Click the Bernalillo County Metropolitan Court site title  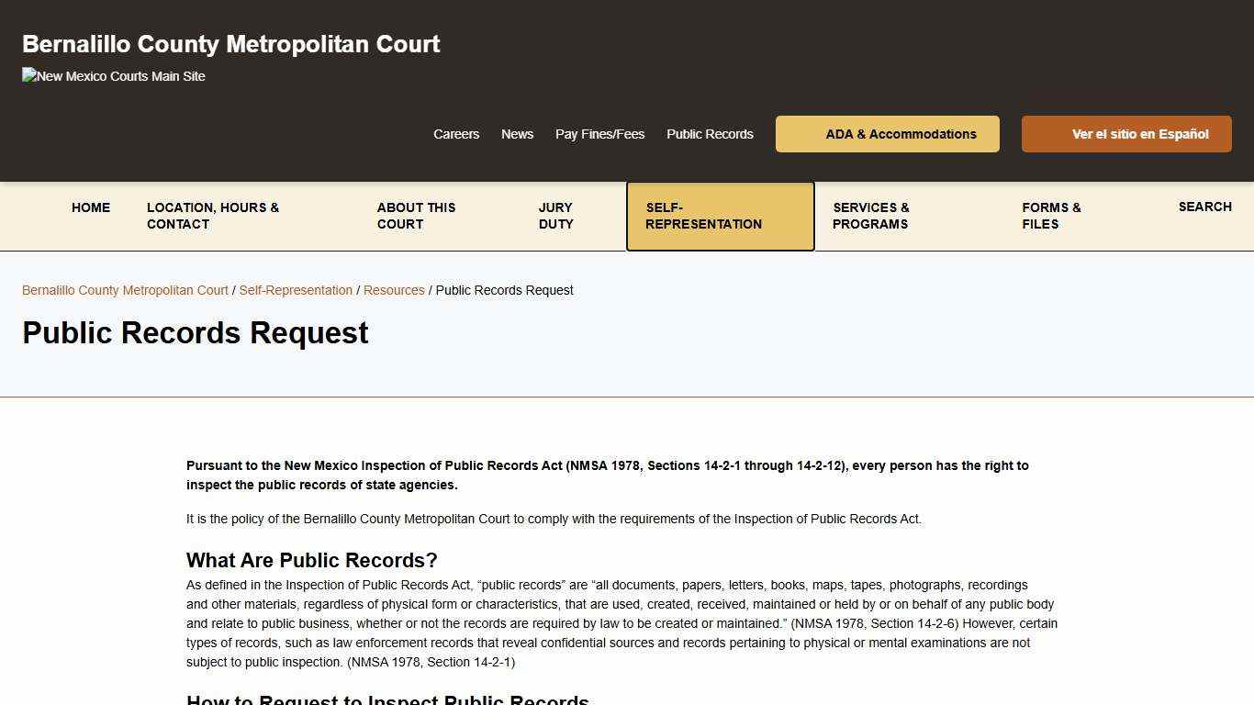[x=230, y=43]
